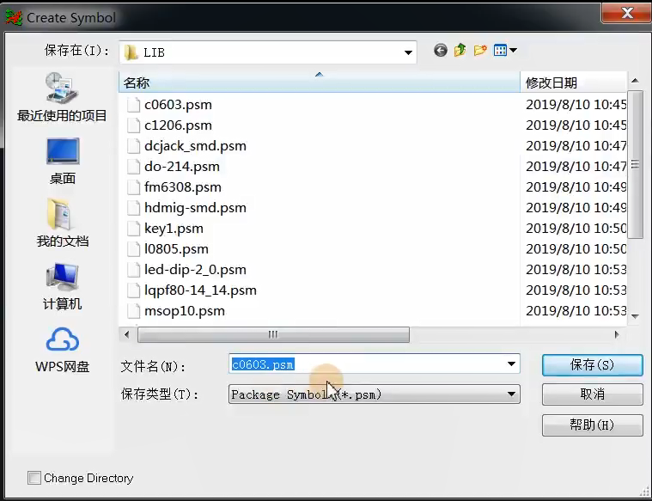Select the fm6308.psm file
Viewport: 652px width, 501px height.
coord(183,186)
